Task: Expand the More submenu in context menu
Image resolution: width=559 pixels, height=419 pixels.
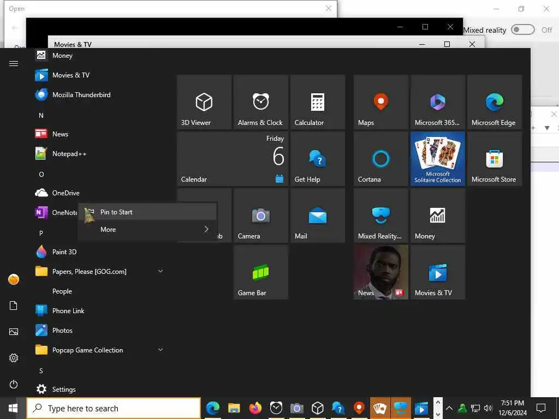Action: coord(147,230)
